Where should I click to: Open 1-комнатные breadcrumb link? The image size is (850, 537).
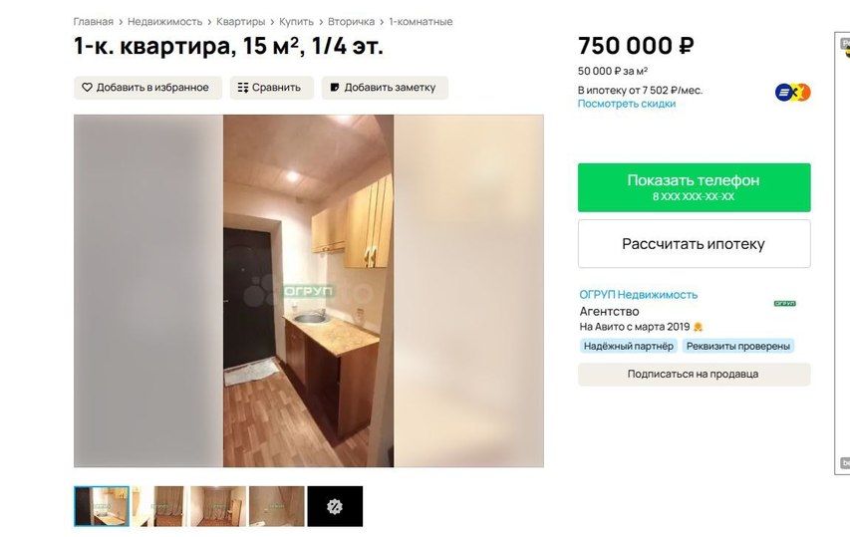coord(421,22)
